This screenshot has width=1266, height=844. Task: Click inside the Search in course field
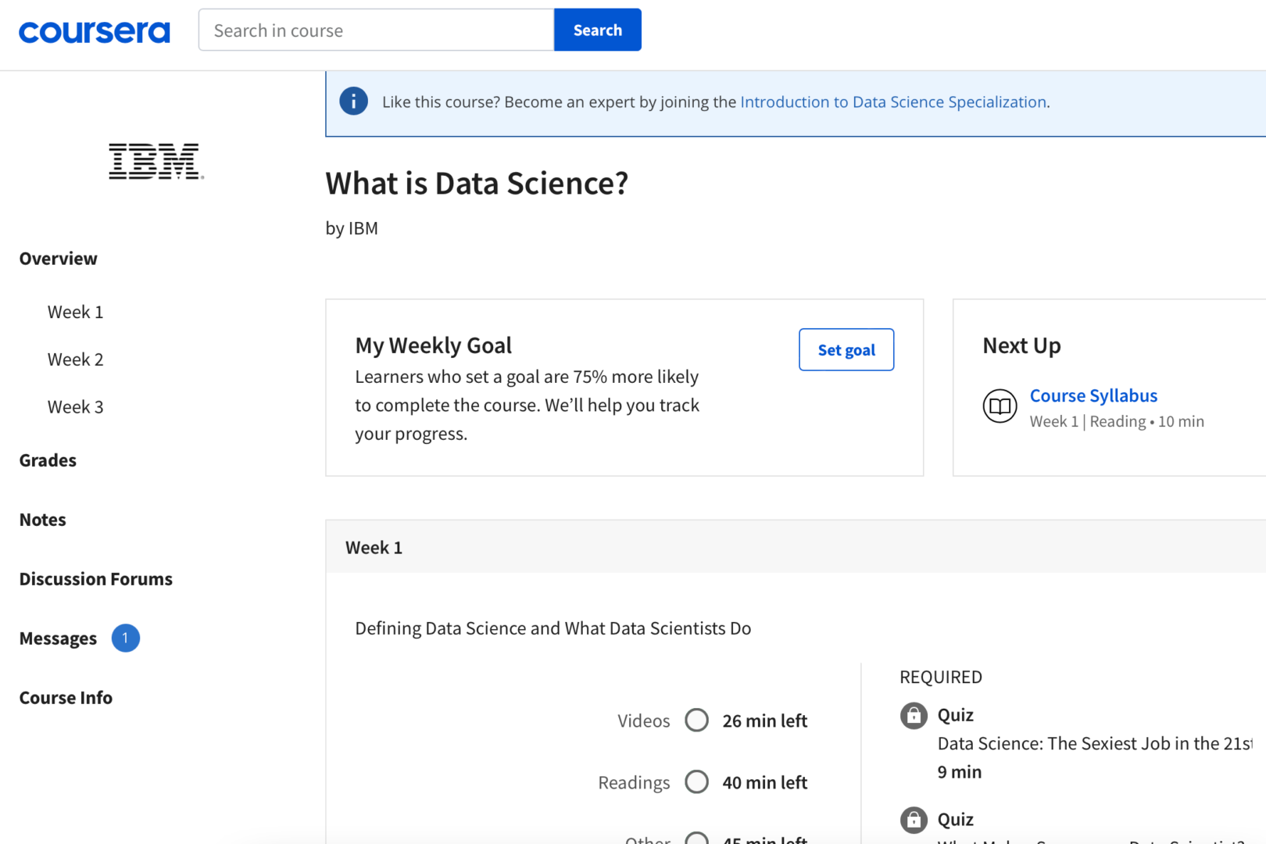click(375, 30)
